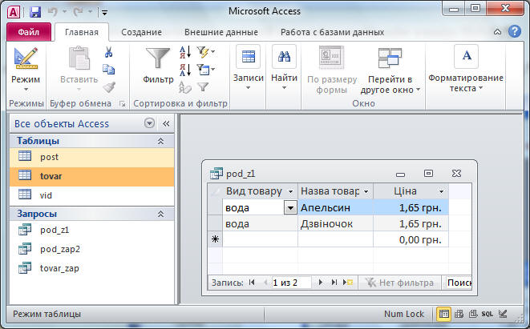The height and width of the screenshot is (329, 530).
Task: Click the Remove Sort icon
Action: point(185,87)
